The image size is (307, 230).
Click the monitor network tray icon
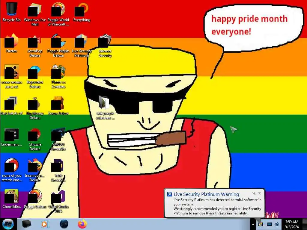point(270,224)
